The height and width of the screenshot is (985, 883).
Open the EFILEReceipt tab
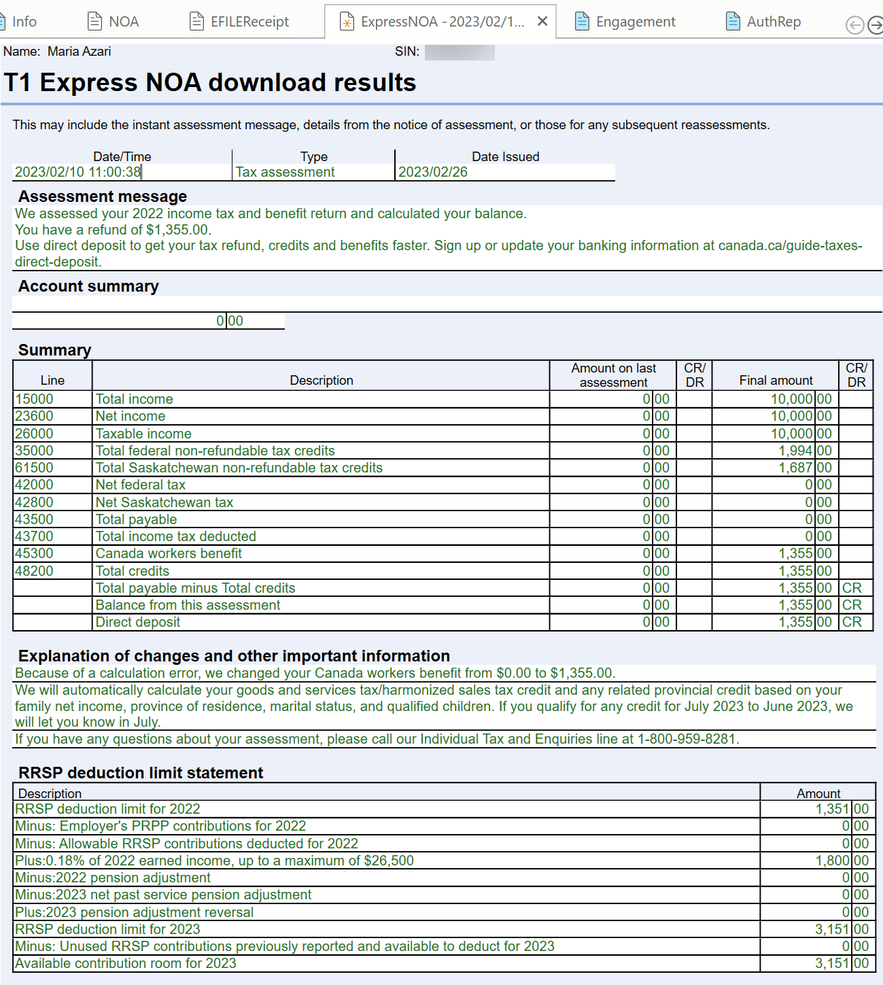[x=239, y=22]
